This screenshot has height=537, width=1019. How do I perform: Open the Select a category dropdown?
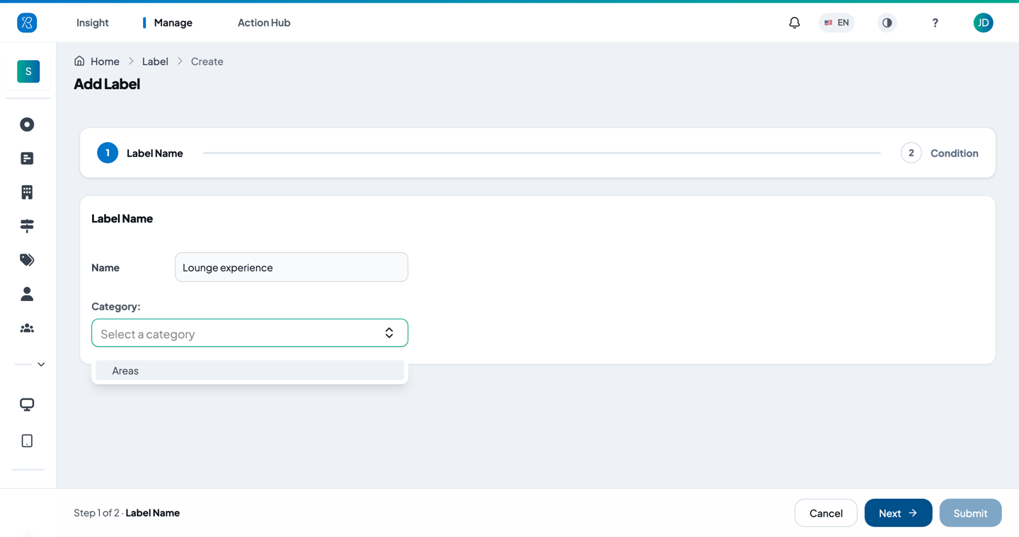(x=250, y=333)
